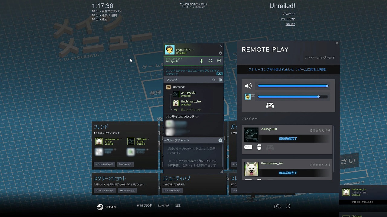This screenshot has height=217, width=387.
Task: Select the Unrailed! game group icon
Action: coord(168,87)
